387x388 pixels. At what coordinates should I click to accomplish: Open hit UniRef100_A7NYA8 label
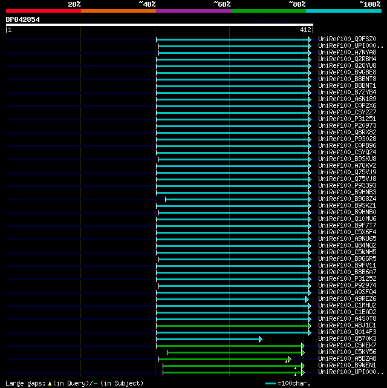[x=347, y=53]
